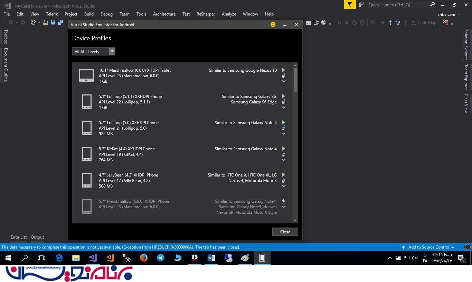472x282 pixels.
Task: Download the 5.7" Marshmallow phone profile
Action: 284,201
